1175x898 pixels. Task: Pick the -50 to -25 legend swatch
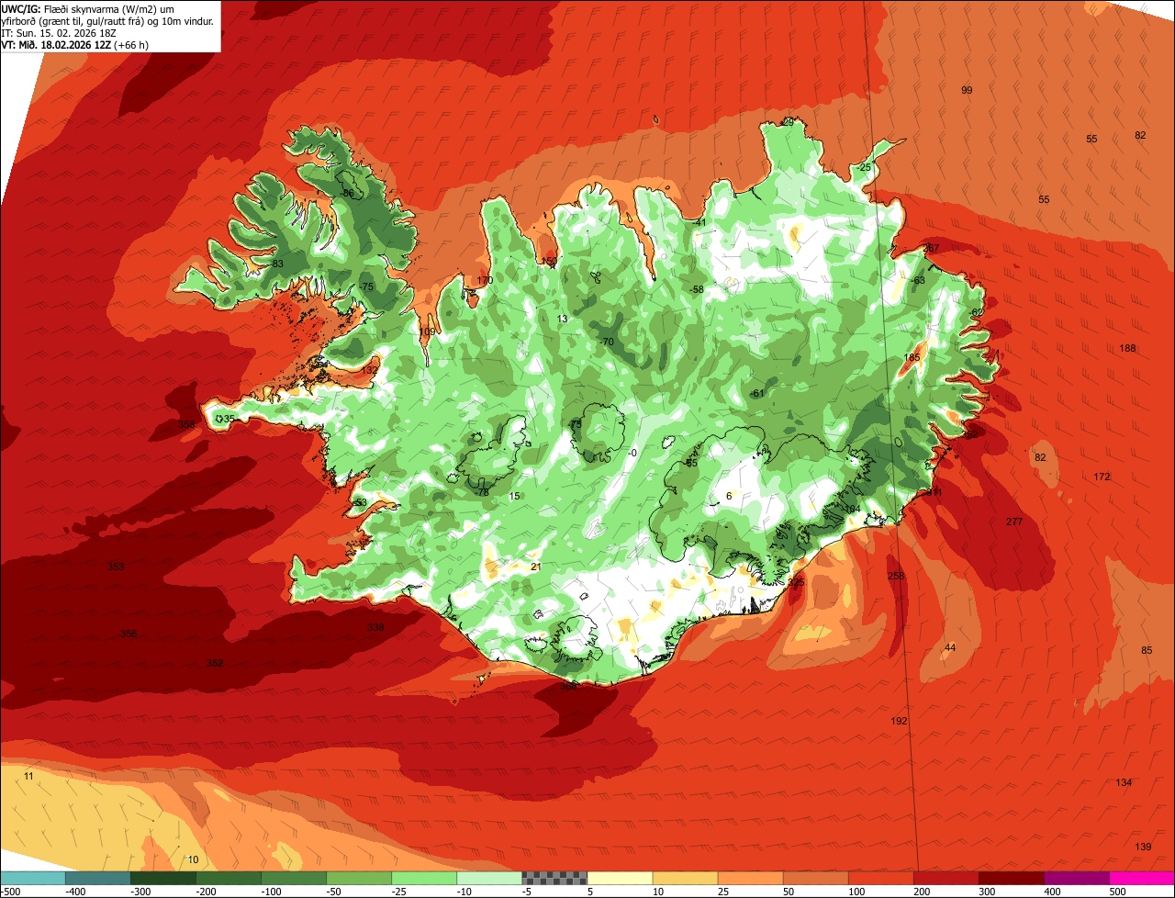pos(358,878)
